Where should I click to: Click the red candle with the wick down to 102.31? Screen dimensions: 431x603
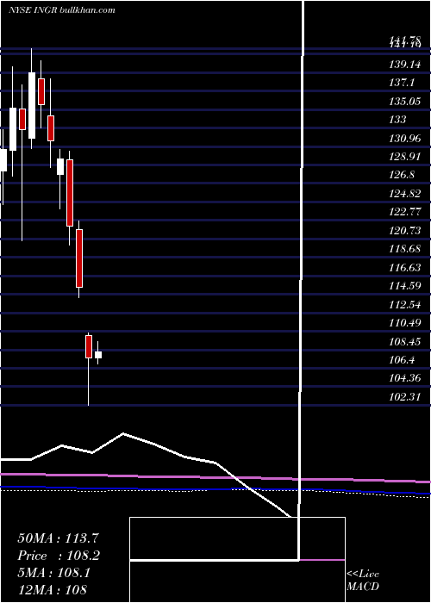click(89, 346)
